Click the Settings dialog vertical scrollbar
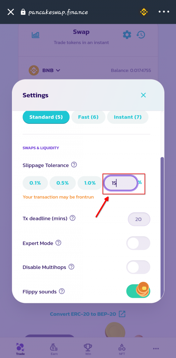This screenshot has height=358, width=176. coord(162,227)
